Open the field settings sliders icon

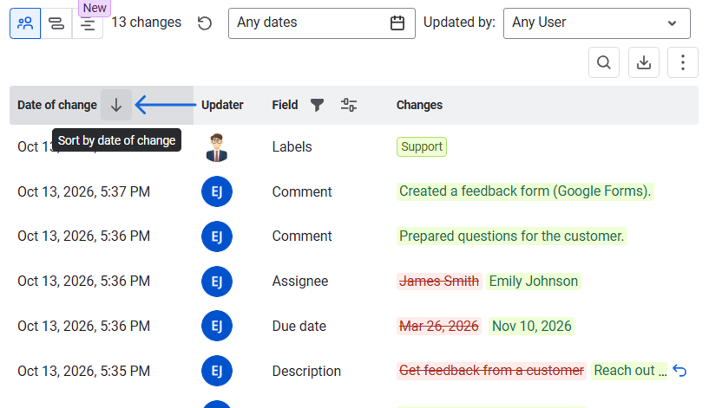coord(349,105)
